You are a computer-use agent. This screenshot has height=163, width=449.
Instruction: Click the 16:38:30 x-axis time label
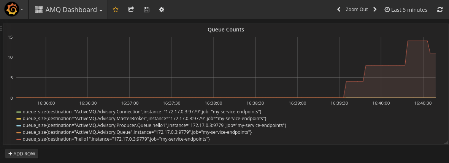[255, 103]
